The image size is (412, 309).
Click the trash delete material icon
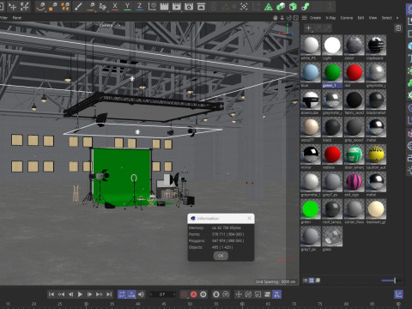398,28
